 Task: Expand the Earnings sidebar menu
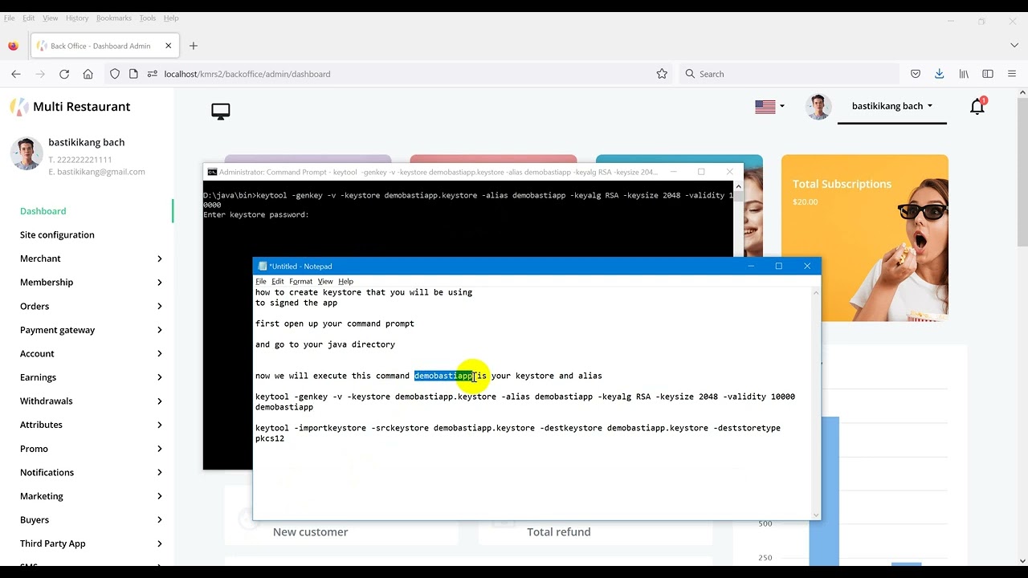point(91,377)
